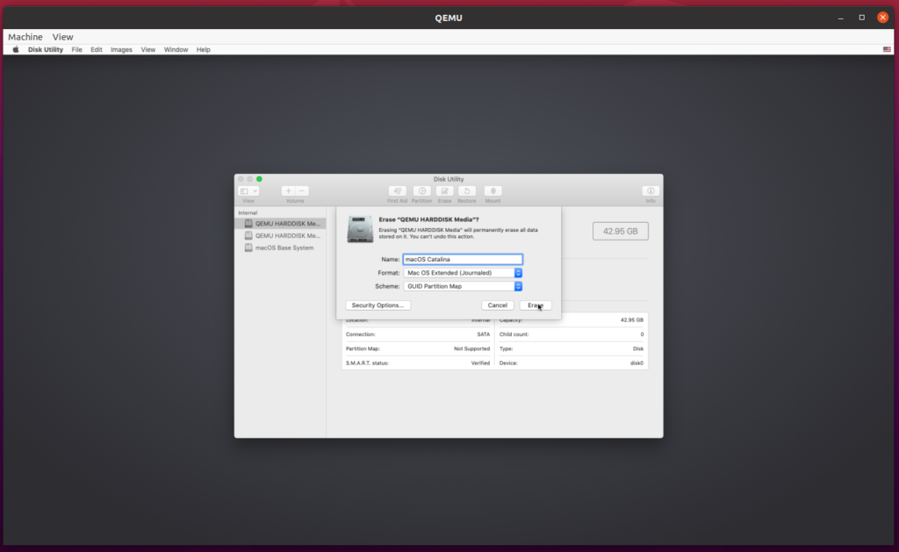Run First Aid from the toolbar
This screenshot has width=899, height=552.
[x=397, y=191]
